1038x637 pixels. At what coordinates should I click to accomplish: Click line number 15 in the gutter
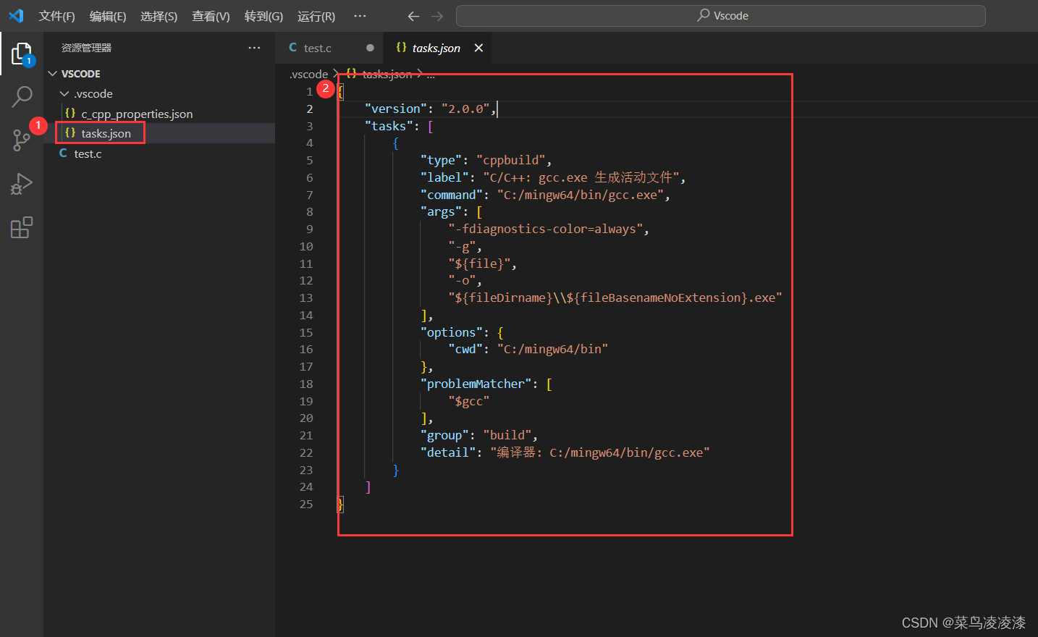tap(306, 332)
